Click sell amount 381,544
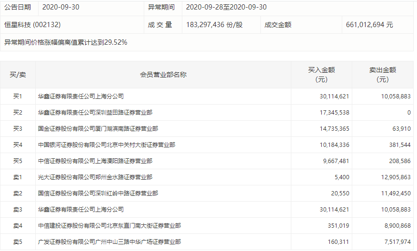Screen dimensions: 417x251 400,145
